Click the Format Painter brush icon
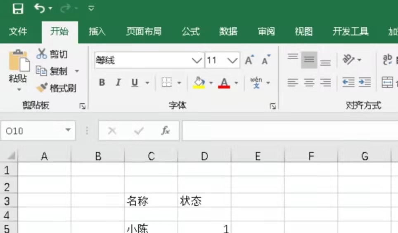The width and height of the screenshot is (398, 233). pos(42,88)
